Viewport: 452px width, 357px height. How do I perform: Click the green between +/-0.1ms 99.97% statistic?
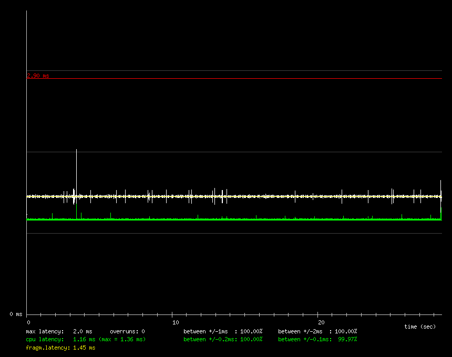coord(317,339)
